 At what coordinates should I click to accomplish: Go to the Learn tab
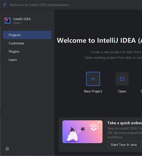point(27,60)
